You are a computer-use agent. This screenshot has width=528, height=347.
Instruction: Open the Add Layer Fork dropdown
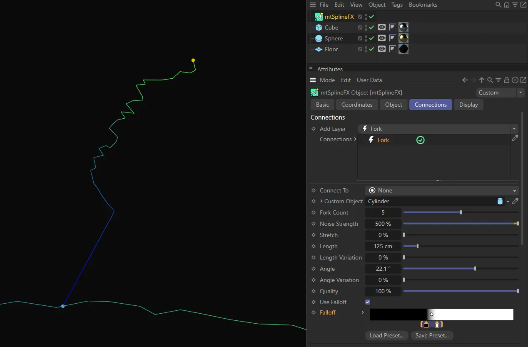(437, 129)
